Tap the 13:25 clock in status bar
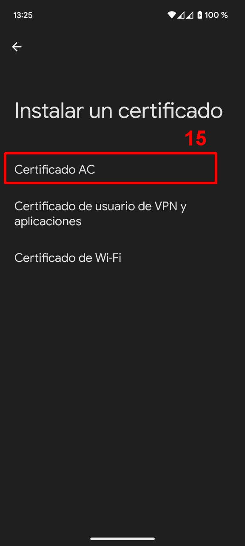Screen dimensions: 245x546 pyautogui.click(x=23, y=15)
